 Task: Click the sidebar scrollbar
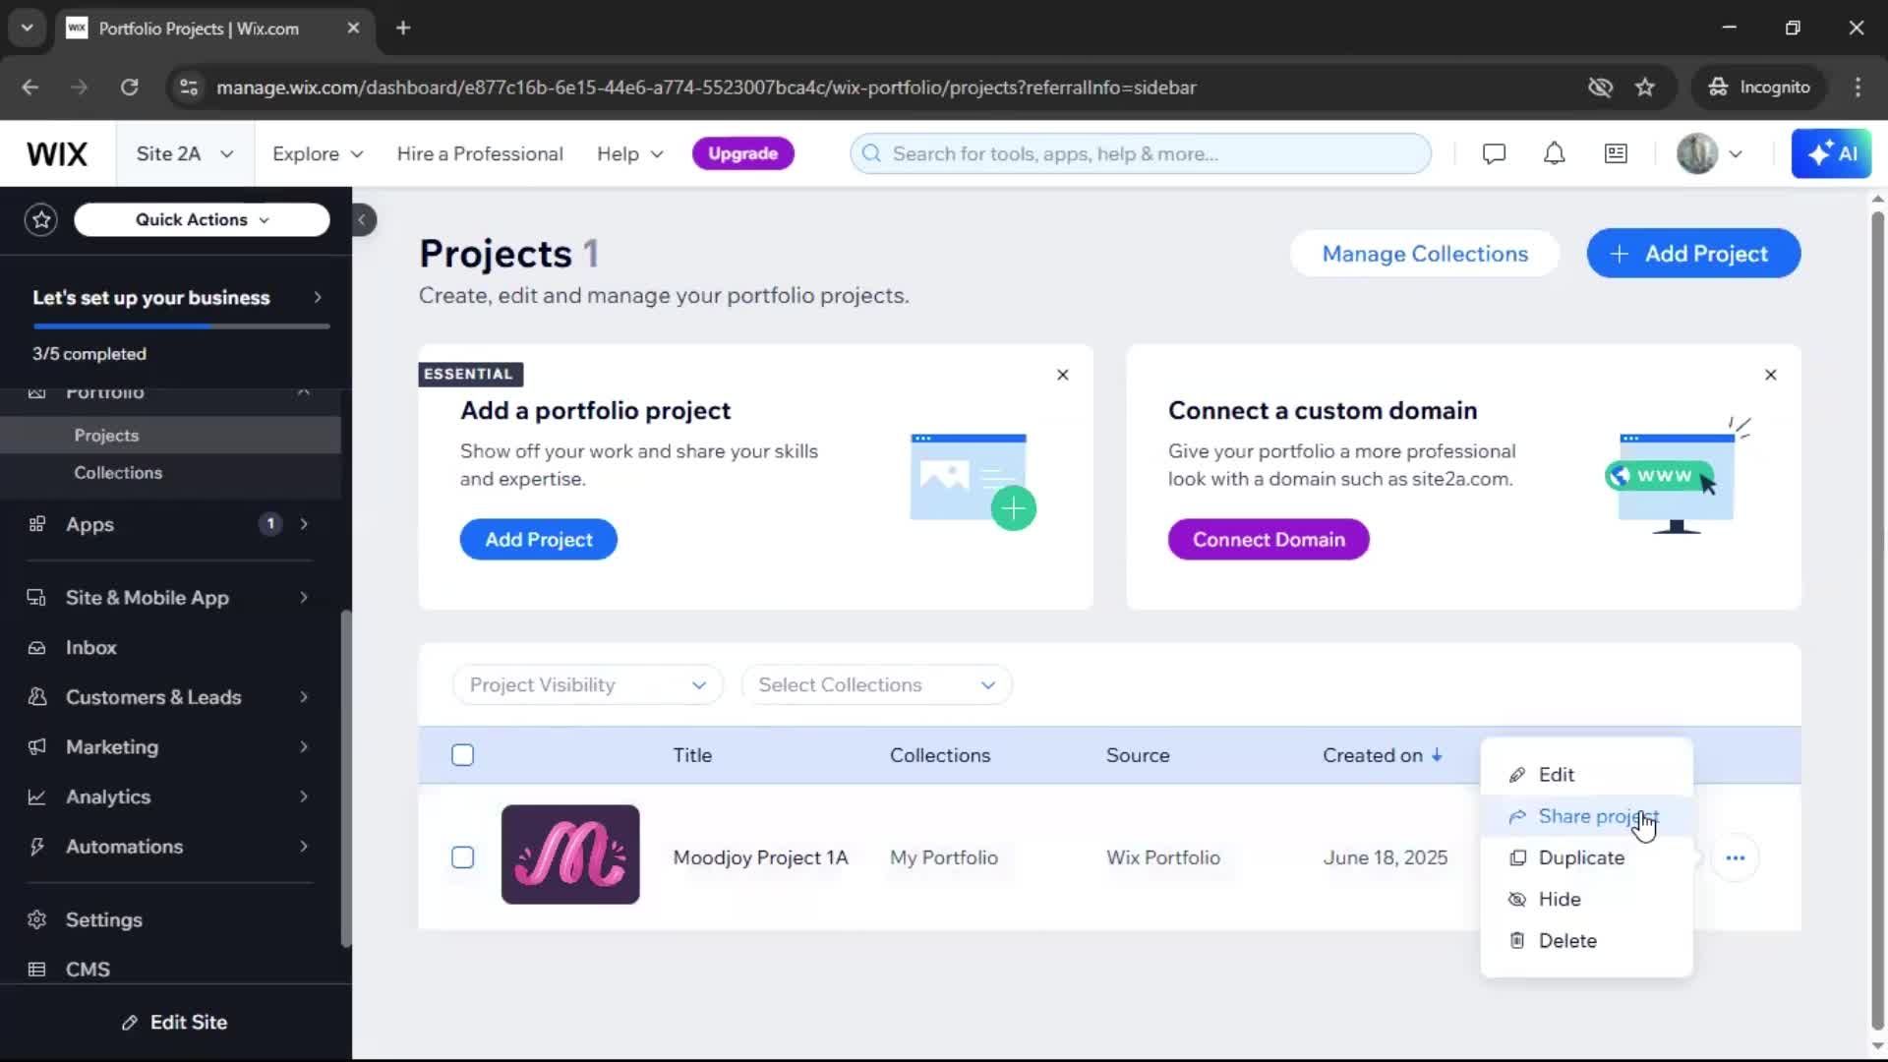click(345, 777)
